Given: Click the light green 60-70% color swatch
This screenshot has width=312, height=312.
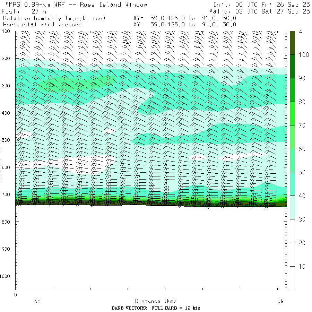Looking at the screenshot, I should coord(292,137).
